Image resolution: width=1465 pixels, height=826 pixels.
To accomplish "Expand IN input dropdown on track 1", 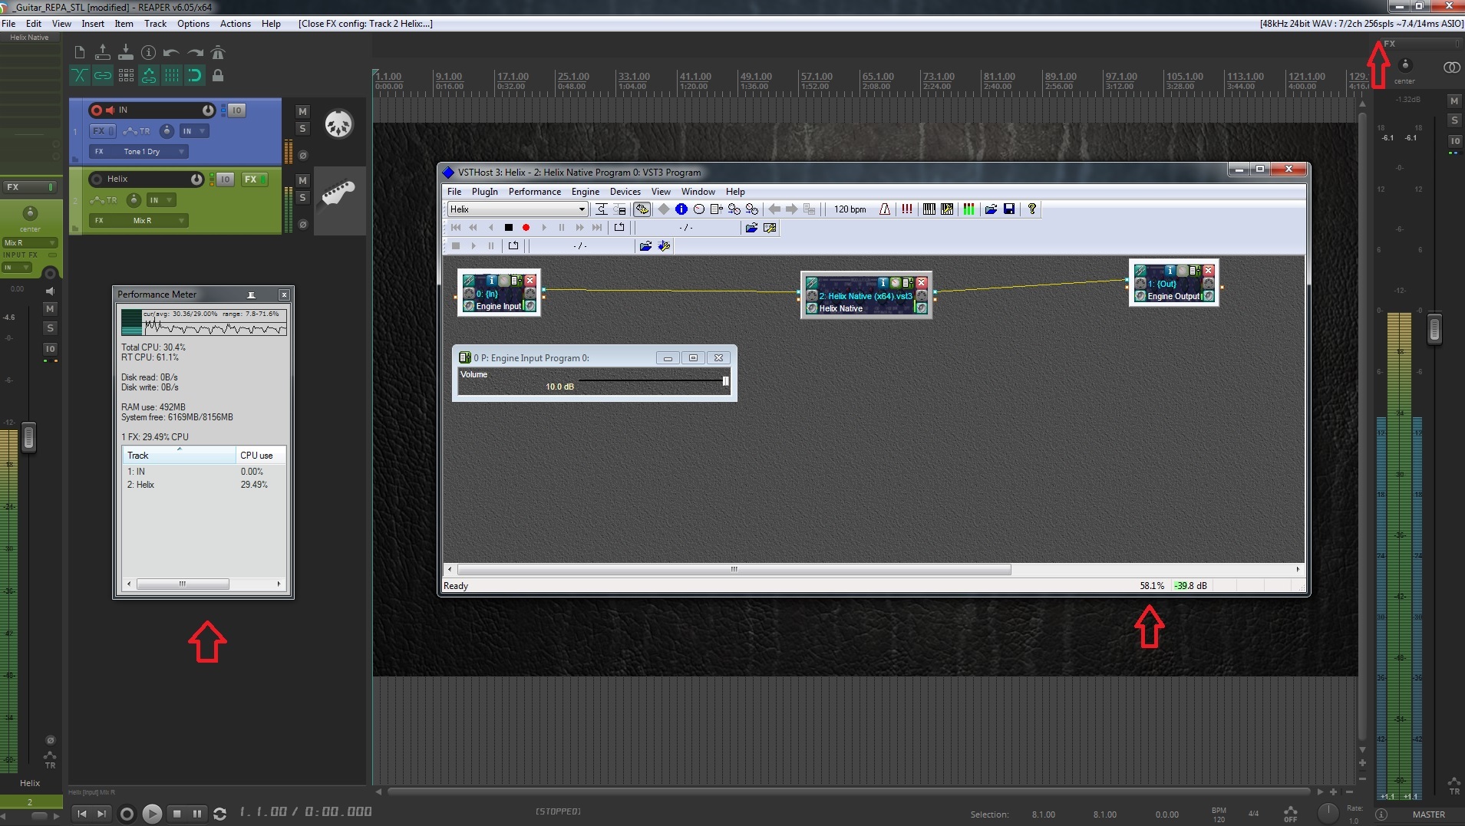I will point(194,131).
